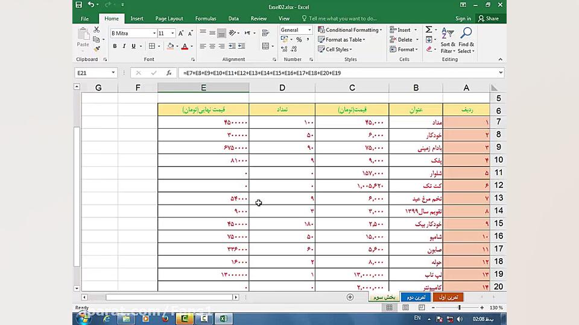
Task: Click the Fill down icon
Action: (429, 40)
